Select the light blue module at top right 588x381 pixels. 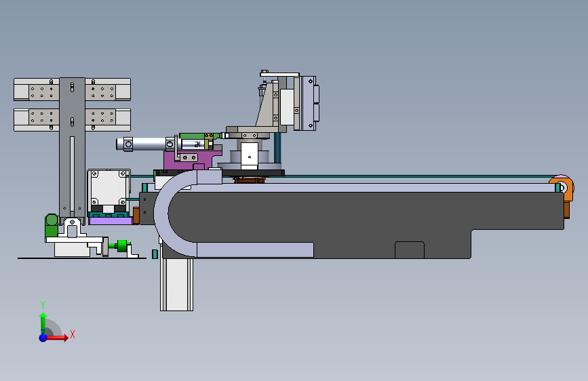[x=309, y=103]
